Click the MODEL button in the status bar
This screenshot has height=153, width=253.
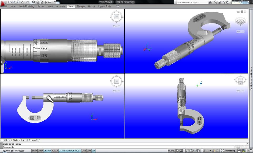tap(172, 150)
